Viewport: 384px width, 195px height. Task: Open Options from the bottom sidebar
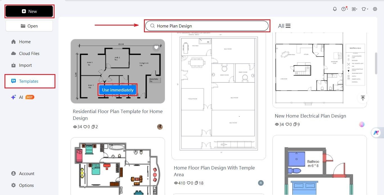coord(26,185)
